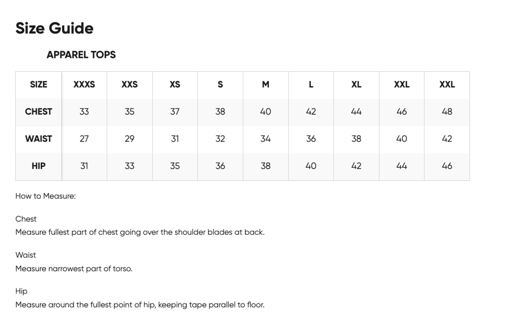Click the HIP row label
Viewport: 527px width, 315px height.
point(39,166)
